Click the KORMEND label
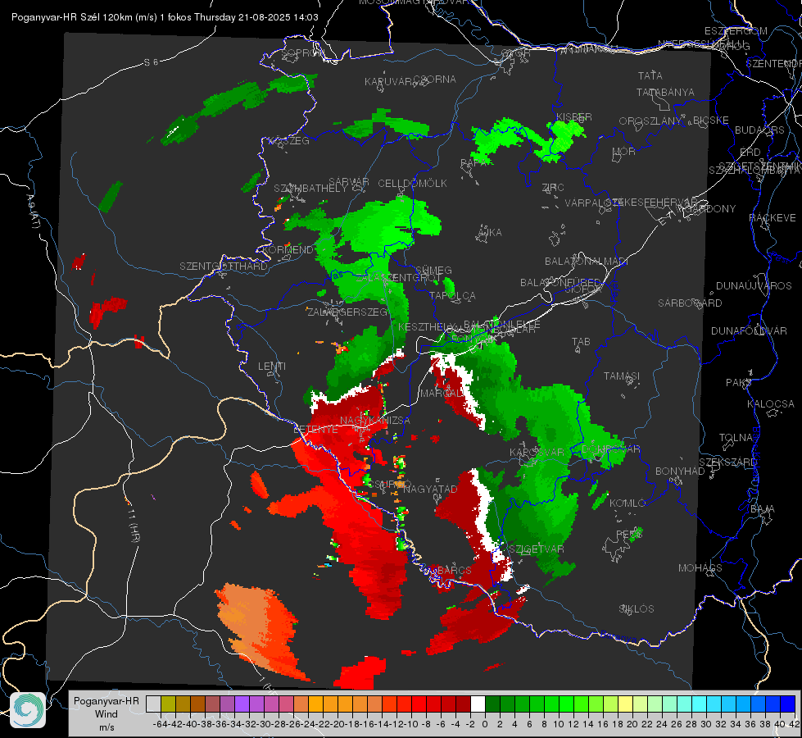The image size is (802, 738). [288, 250]
